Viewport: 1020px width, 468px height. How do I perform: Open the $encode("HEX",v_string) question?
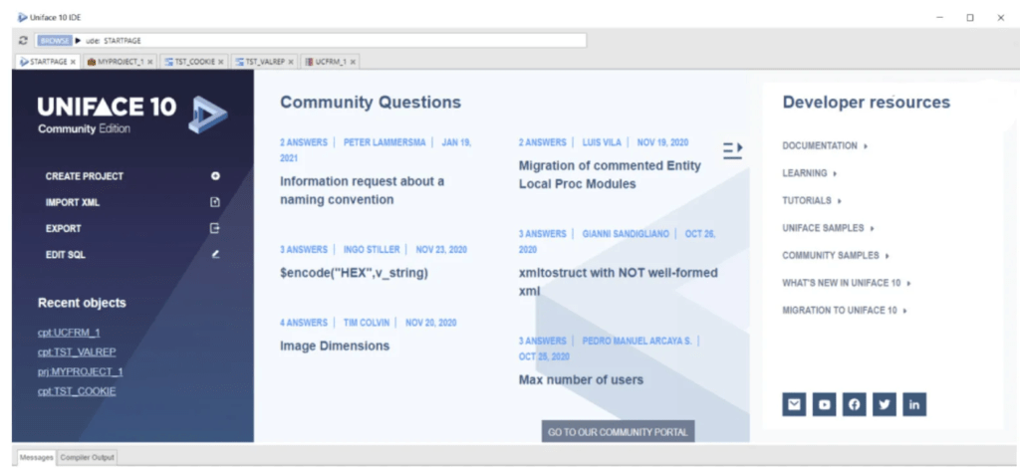click(x=354, y=273)
